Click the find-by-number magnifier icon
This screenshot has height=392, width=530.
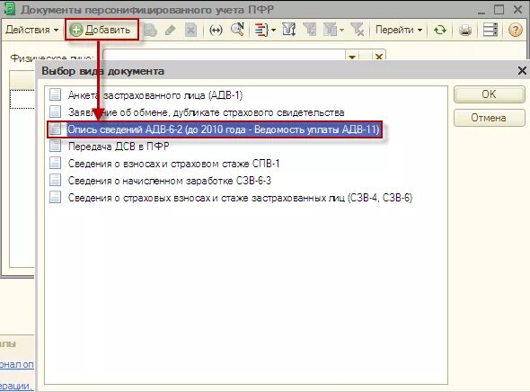pos(238,30)
